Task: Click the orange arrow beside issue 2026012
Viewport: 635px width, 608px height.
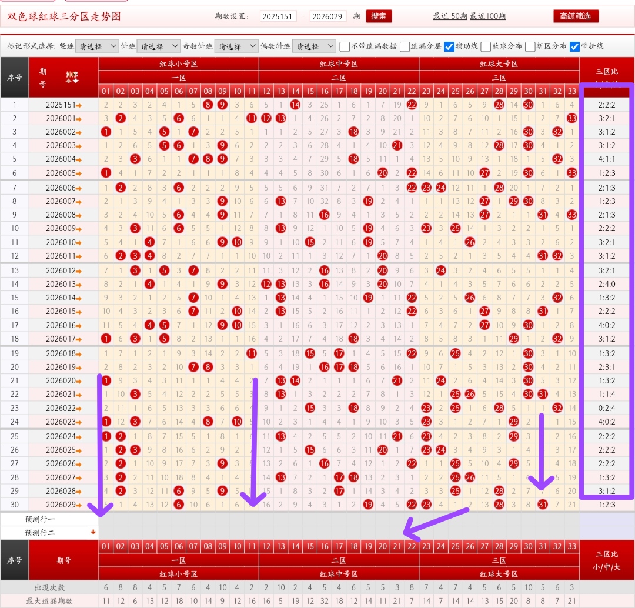Action: [x=79, y=271]
